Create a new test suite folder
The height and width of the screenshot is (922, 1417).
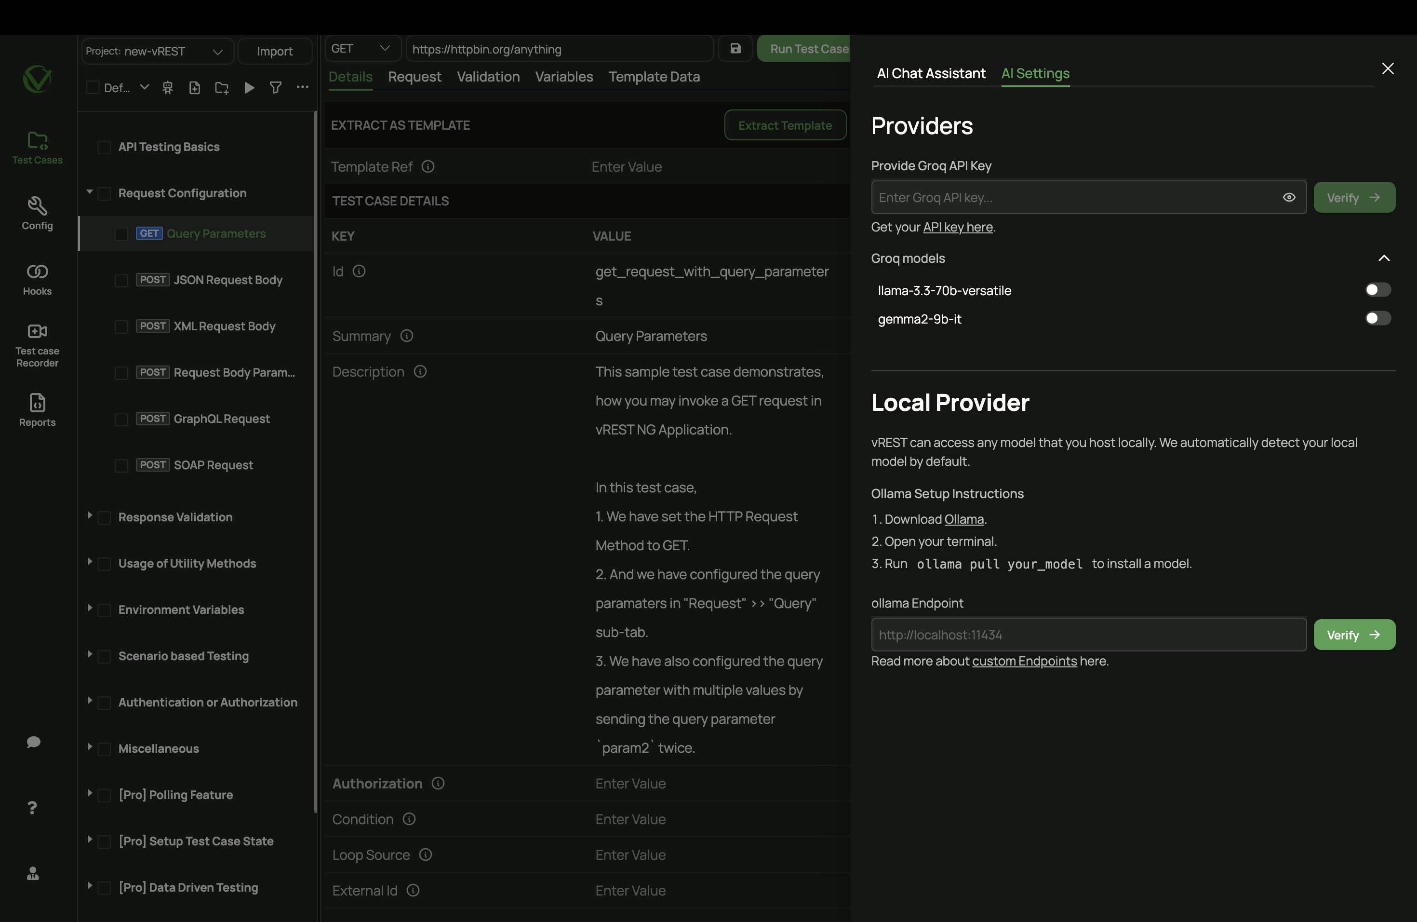click(x=222, y=88)
